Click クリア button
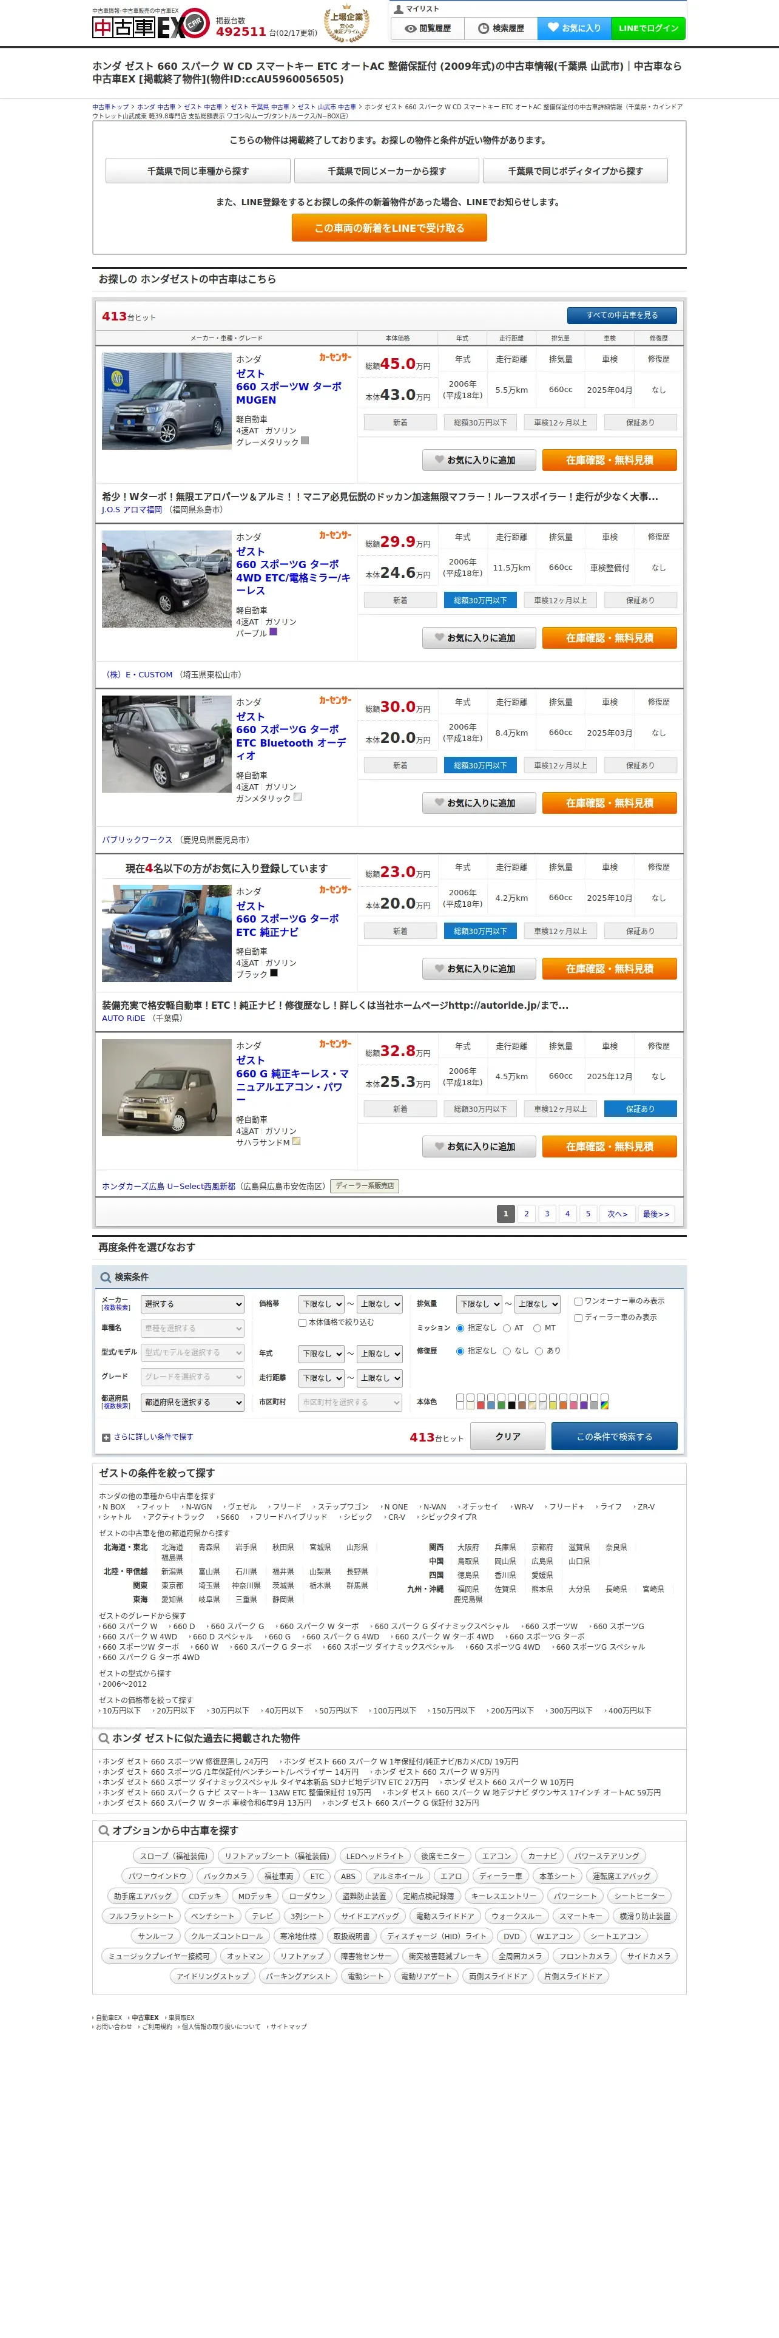779x2338 pixels. point(508,1437)
